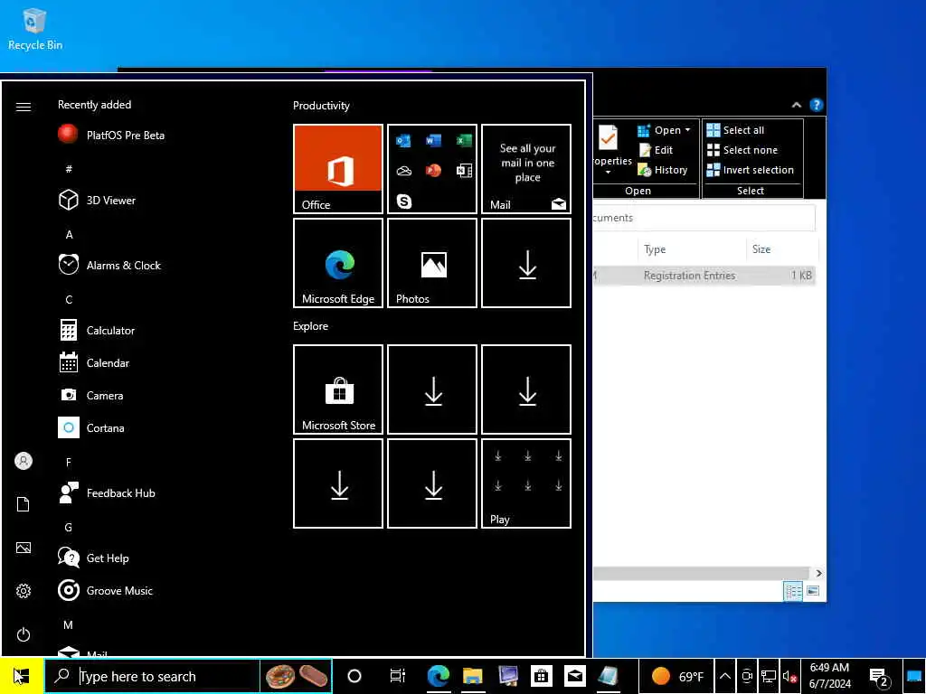Screen dimensions: 926x694
Task: Click the Office tile
Action: coord(338,169)
